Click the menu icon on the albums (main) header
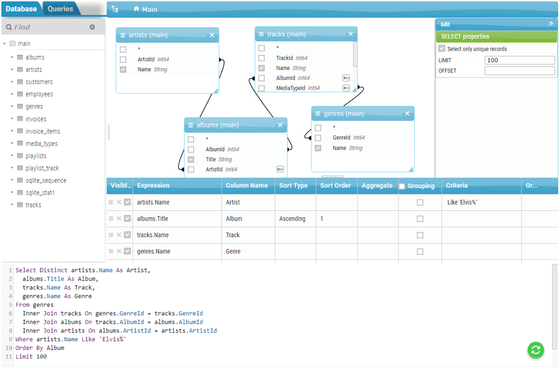Viewport: 560px width, 369px height. [x=190, y=125]
